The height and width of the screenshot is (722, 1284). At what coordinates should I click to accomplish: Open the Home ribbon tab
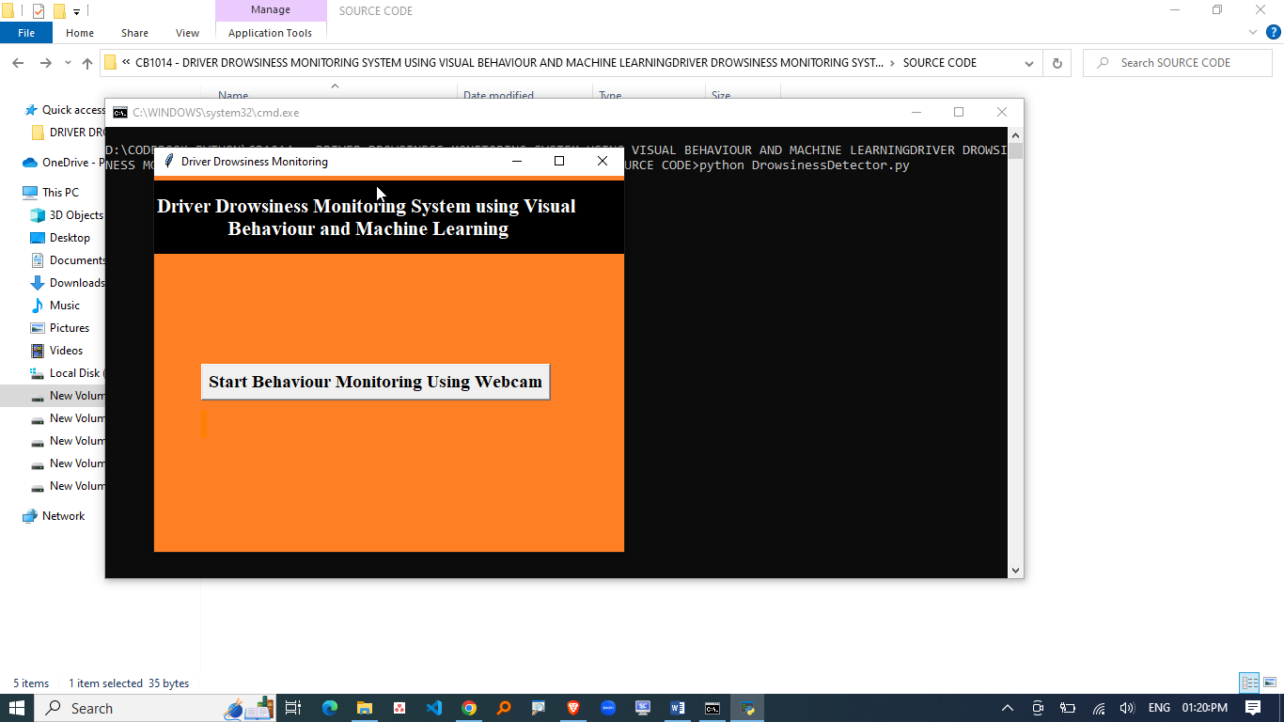tap(80, 33)
